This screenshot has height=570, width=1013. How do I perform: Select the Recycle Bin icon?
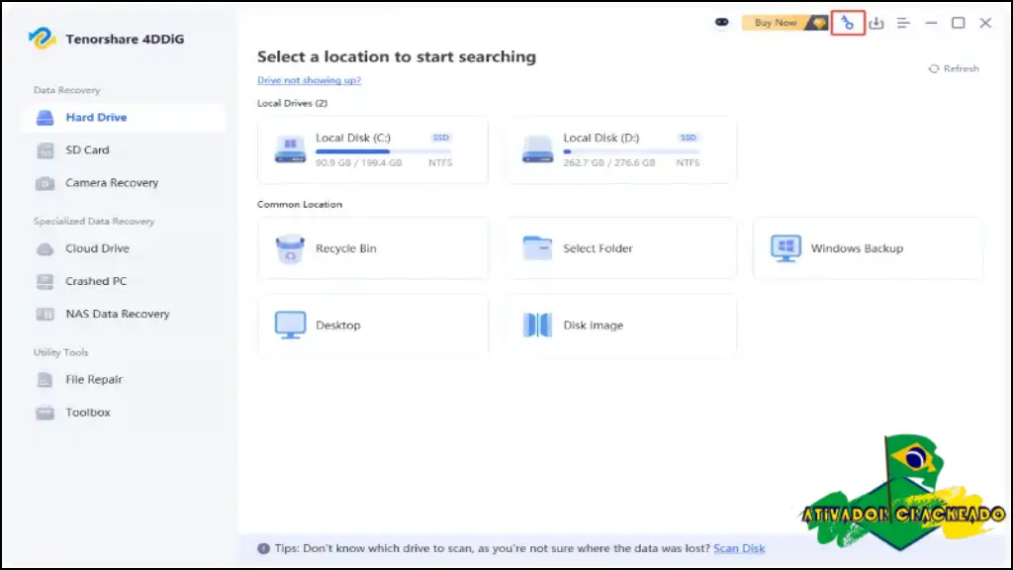point(290,248)
